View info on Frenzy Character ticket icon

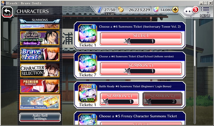click(x=94, y=116)
